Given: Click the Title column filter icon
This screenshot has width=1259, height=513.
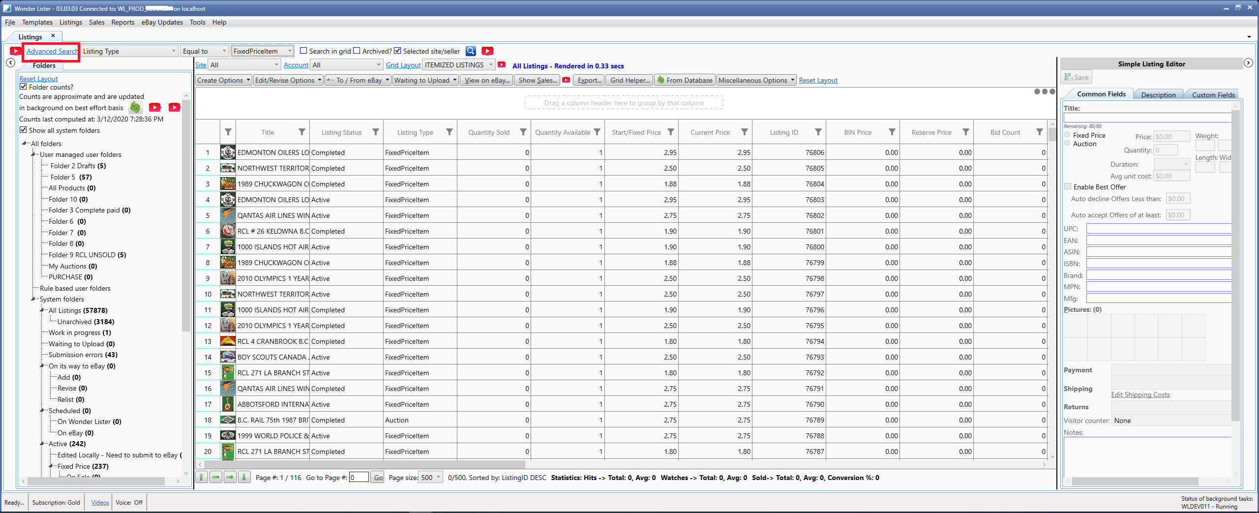Looking at the screenshot, I should coord(302,132).
